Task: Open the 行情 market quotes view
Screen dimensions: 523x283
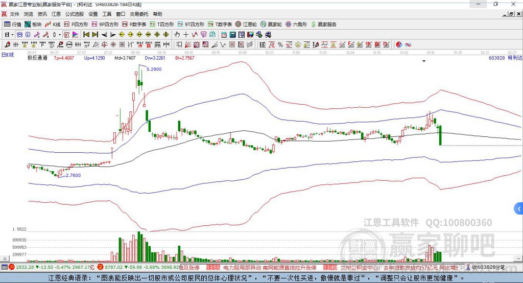Action: coord(12,25)
